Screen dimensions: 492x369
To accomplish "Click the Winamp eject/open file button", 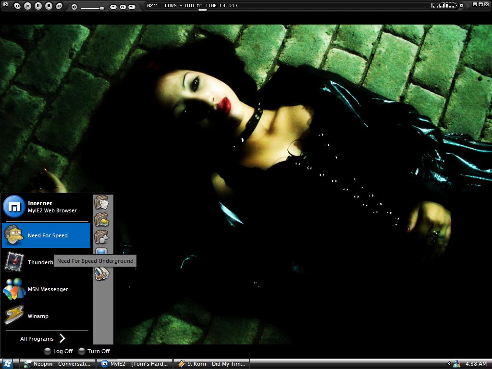I will pyautogui.click(x=113, y=7).
